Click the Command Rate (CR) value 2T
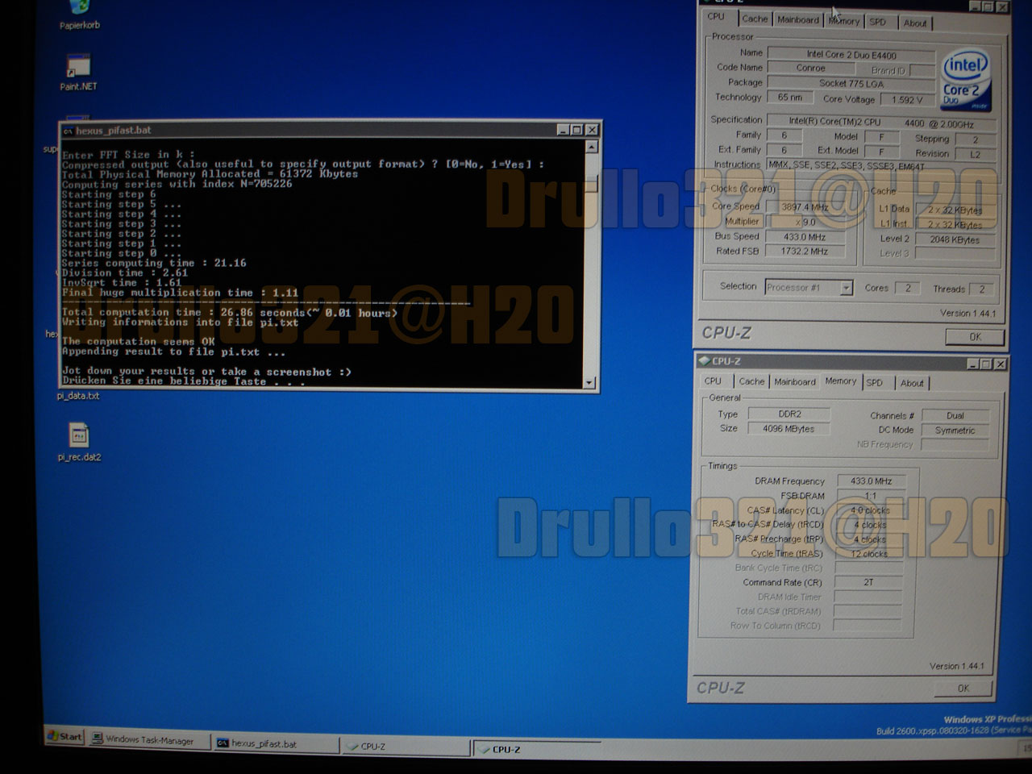Screen dimensions: 1032x774 (x=868, y=582)
